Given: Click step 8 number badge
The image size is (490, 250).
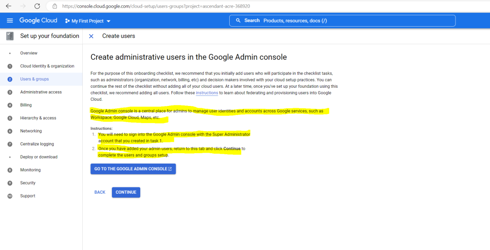Looking at the screenshot, I should tap(10, 170).
